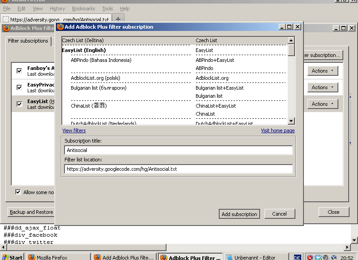Open Actions dropdown for EasyPrivacy subscription
This screenshot has width=358, height=260.
(322, 87)
